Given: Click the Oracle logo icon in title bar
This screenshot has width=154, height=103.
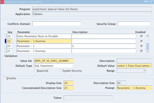Looking at the screenshot, I should pos(2,2).
